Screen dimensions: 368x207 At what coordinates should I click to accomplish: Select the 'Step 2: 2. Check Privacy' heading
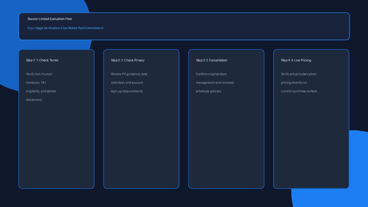coord(128,60)
